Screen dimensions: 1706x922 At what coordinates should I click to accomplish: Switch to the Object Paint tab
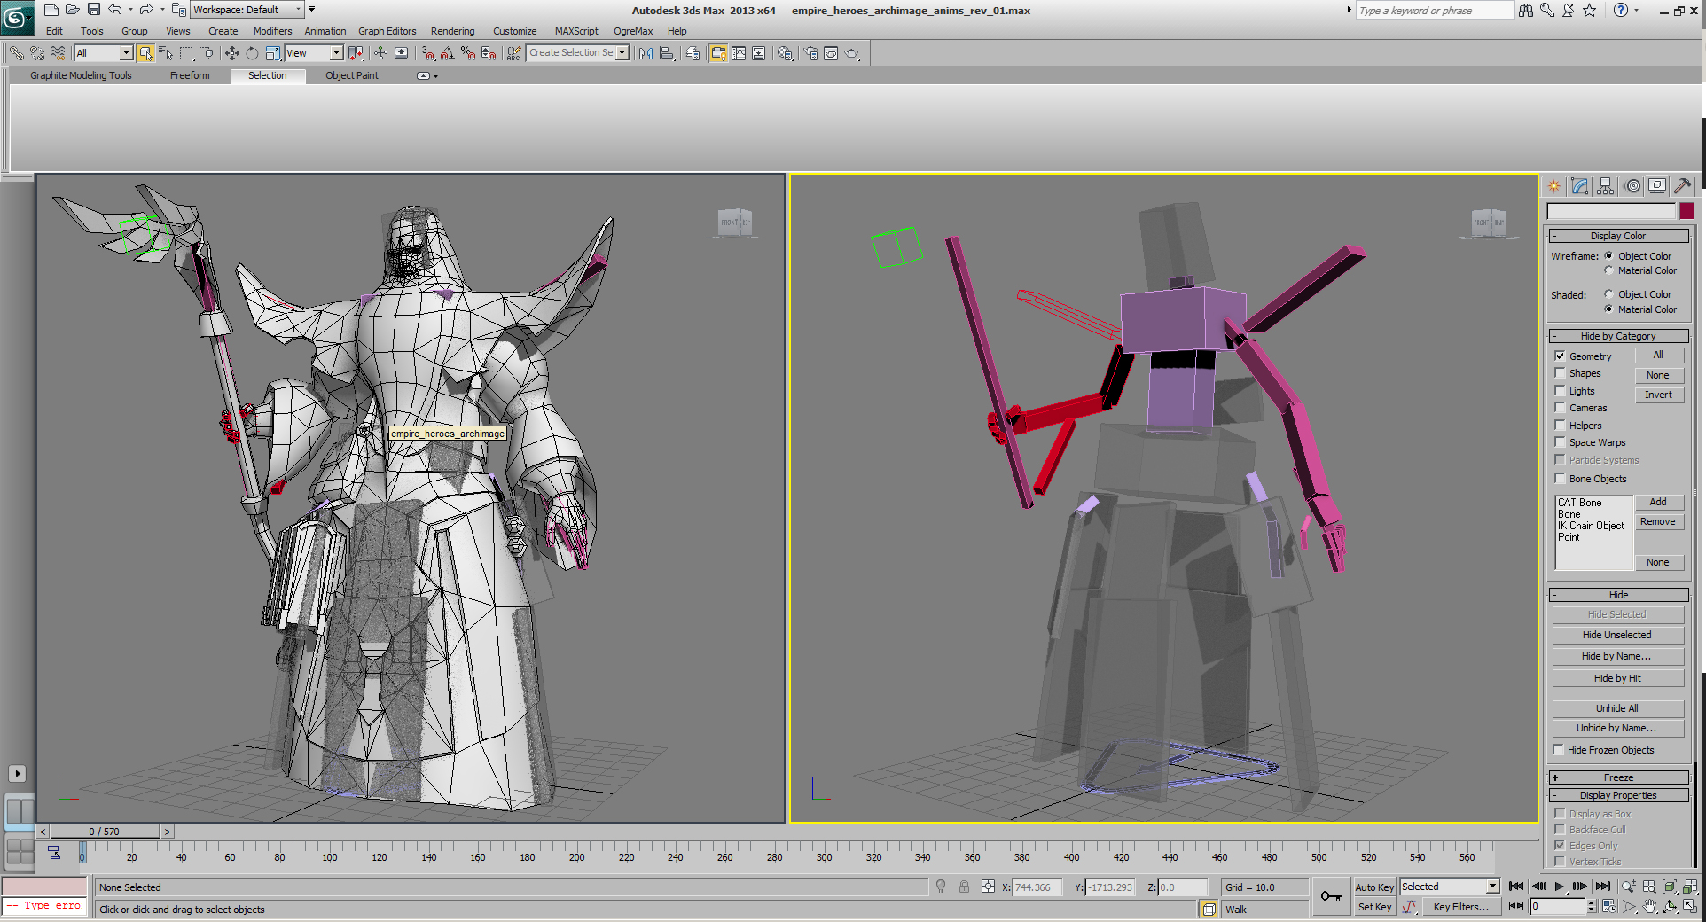click(x=351, y=75)
